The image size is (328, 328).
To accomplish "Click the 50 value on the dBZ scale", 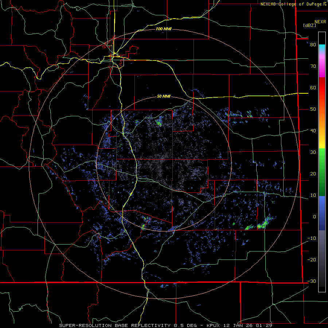I will (x=313, y=109).
